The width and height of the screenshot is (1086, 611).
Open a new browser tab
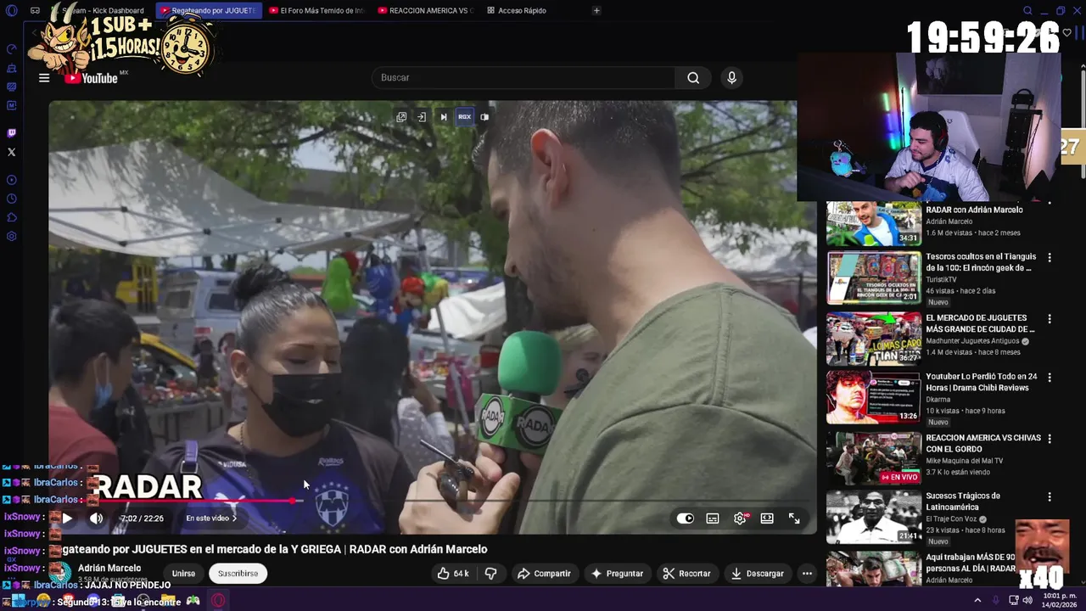(x=596, y=11)
